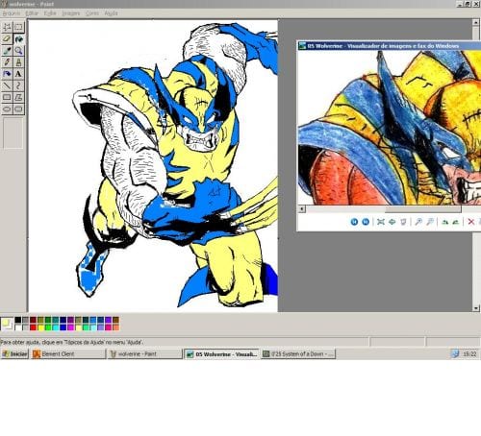481x436 pixels.
Task: Click Actual Size icon in image viewer
Action: [x=392, y=222]
